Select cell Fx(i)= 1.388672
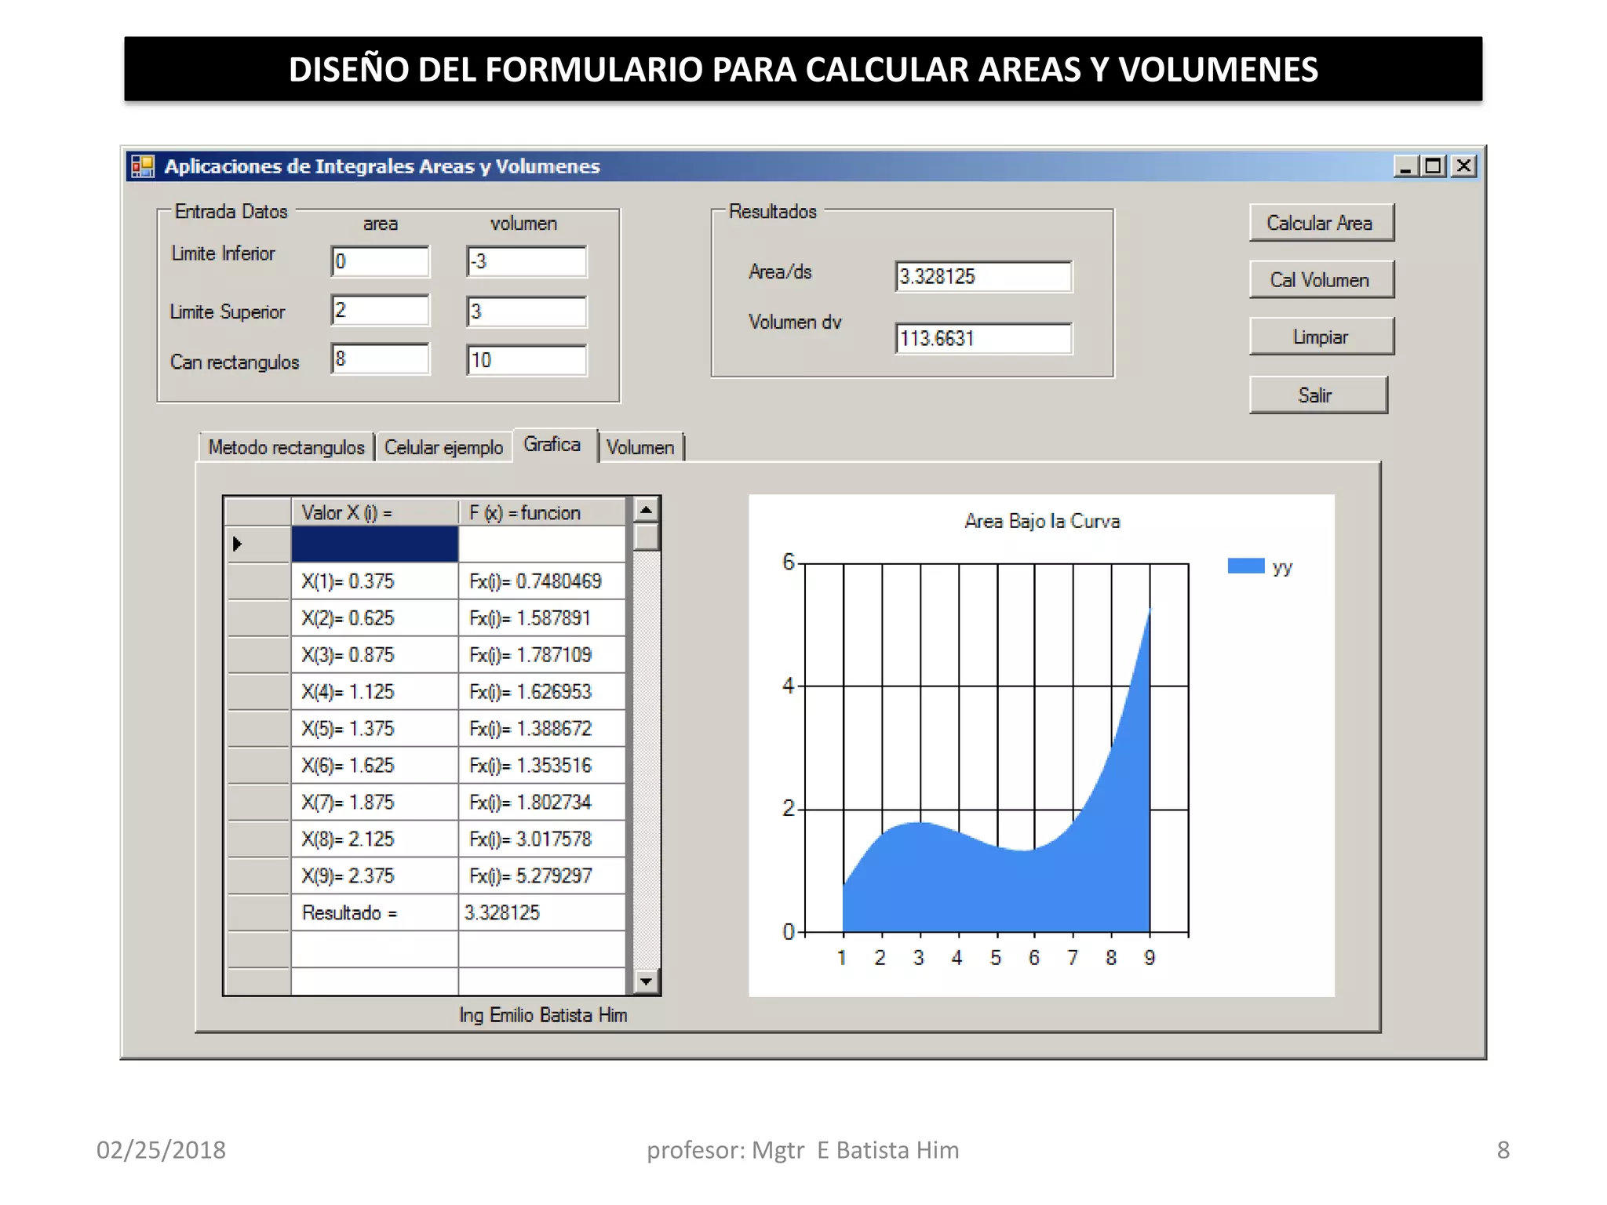Image resolution: width=1607 pixels, height=1205 pixels. 541,729
